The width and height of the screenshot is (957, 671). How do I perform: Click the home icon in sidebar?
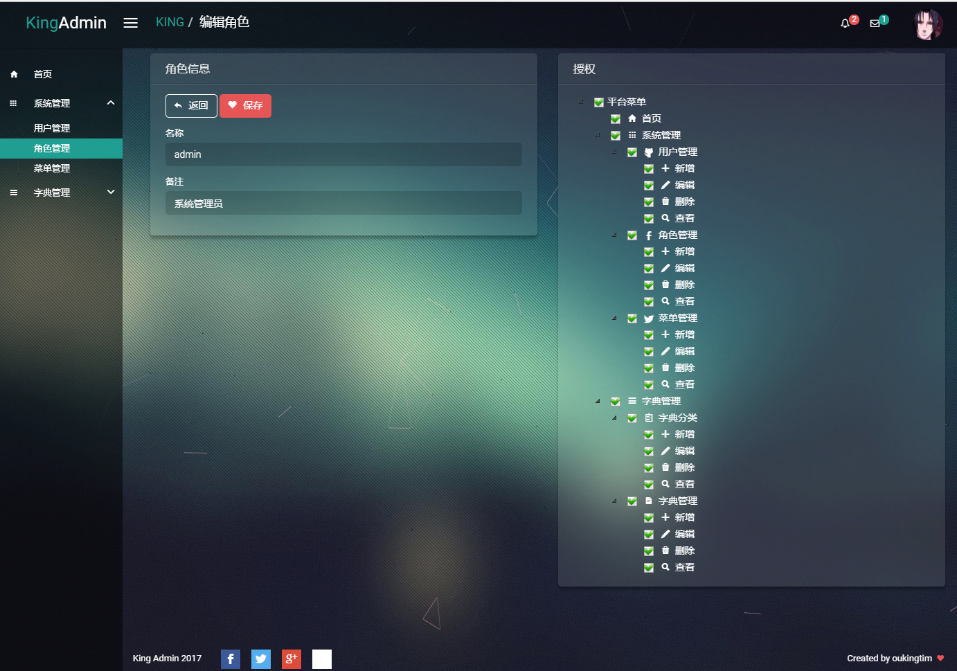(x=14, y=74)
